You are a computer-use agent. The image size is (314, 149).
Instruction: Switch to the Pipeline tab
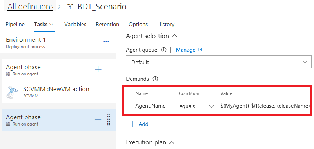click(x=15, y=24)
